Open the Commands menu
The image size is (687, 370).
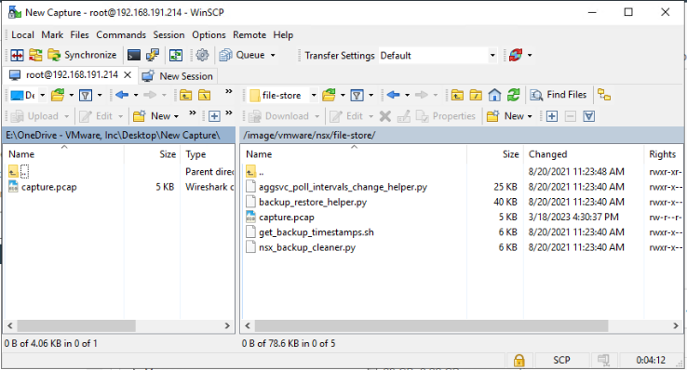coord(121,35)
